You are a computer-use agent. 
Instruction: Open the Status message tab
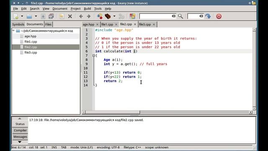click(20, 124)
